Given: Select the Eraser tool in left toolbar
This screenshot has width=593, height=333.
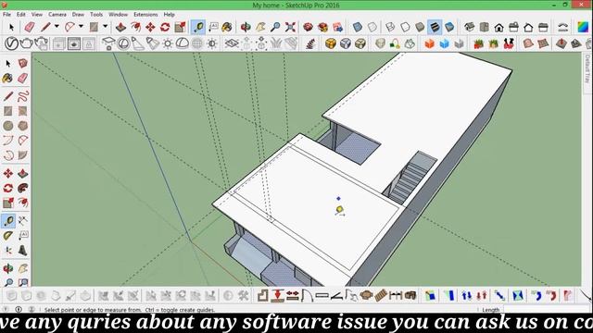Looking at the screenshot, I should click(22, 78).
